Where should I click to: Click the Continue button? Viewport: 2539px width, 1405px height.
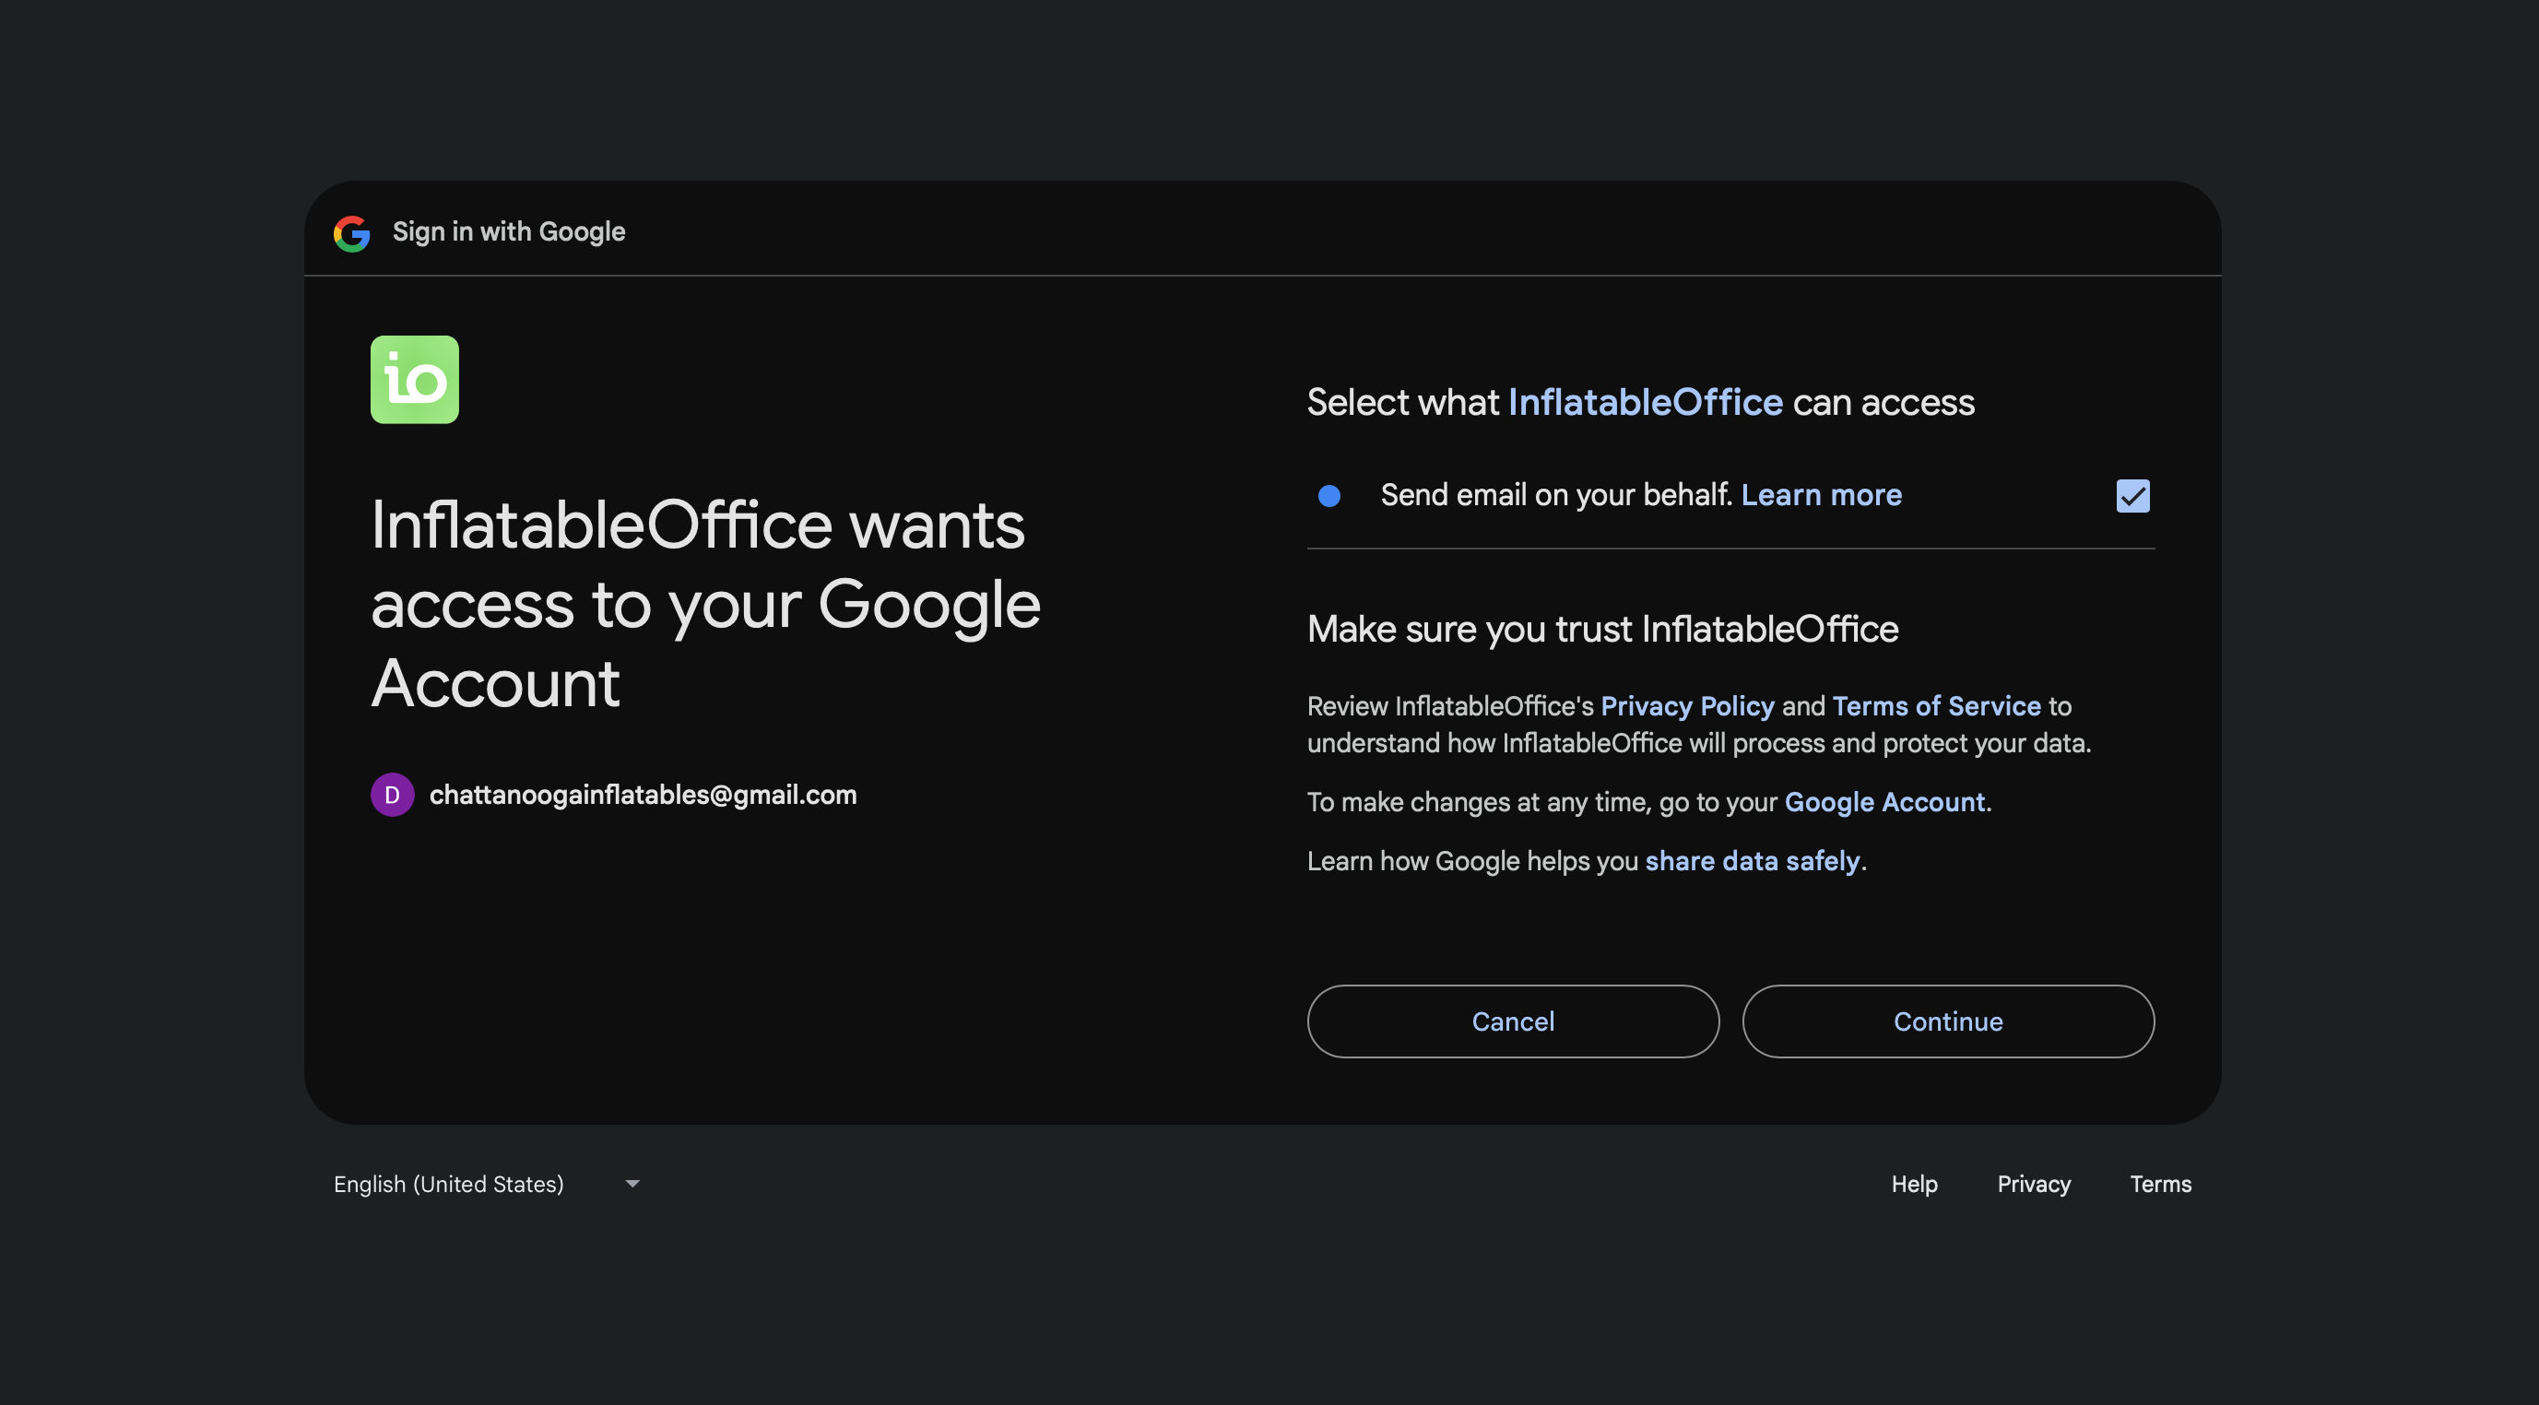1948,1021
